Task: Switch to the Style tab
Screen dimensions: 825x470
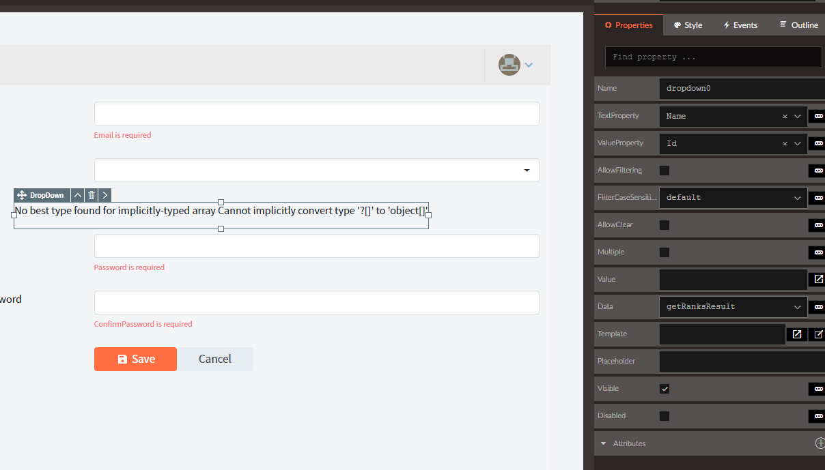Action: tap(688, 25)
